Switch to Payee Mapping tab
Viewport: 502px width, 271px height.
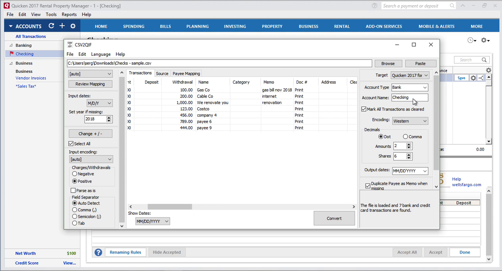click(x=186, y=73)
